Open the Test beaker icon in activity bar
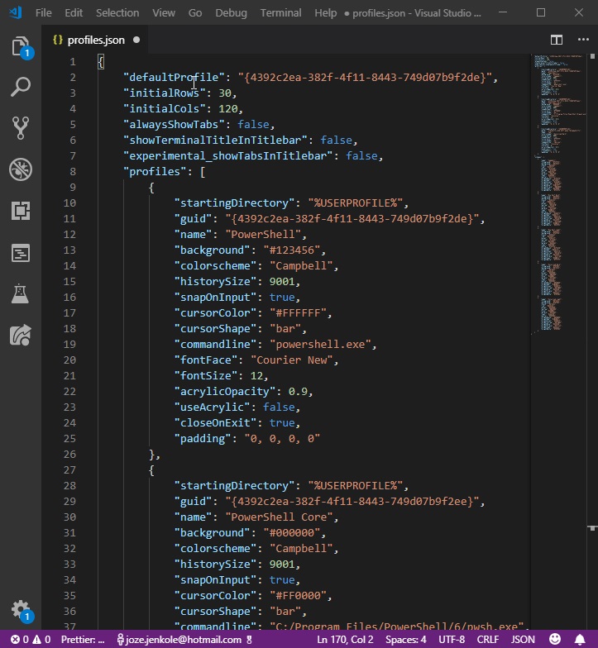The height and width of the screenshot is (648, 598). [x=21, y=294]
